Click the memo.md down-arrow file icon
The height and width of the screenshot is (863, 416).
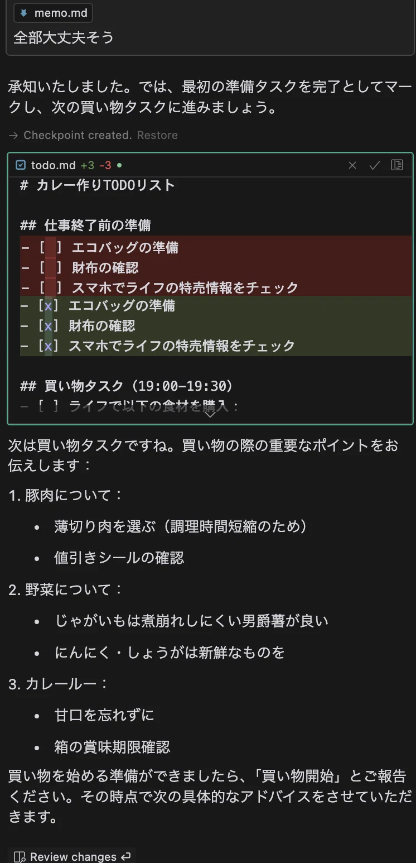click(x=24, y=13)
